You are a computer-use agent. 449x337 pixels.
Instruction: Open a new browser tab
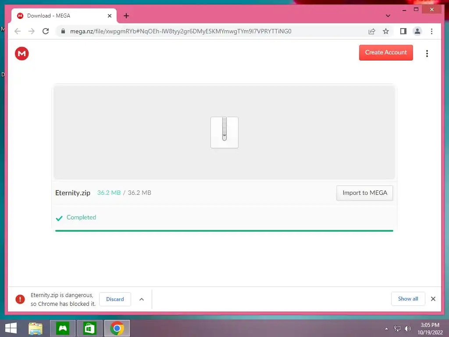point(126,16)
